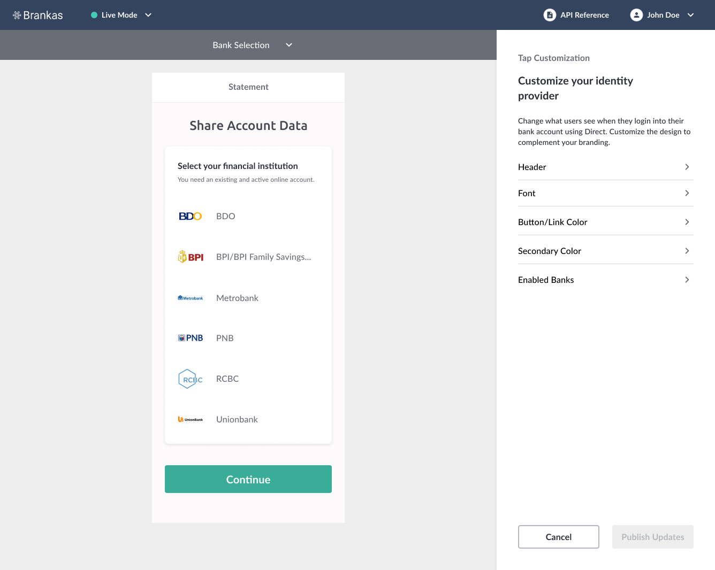715x570 pixels.
Task: Select the RCBC option label
Action: 227,379
